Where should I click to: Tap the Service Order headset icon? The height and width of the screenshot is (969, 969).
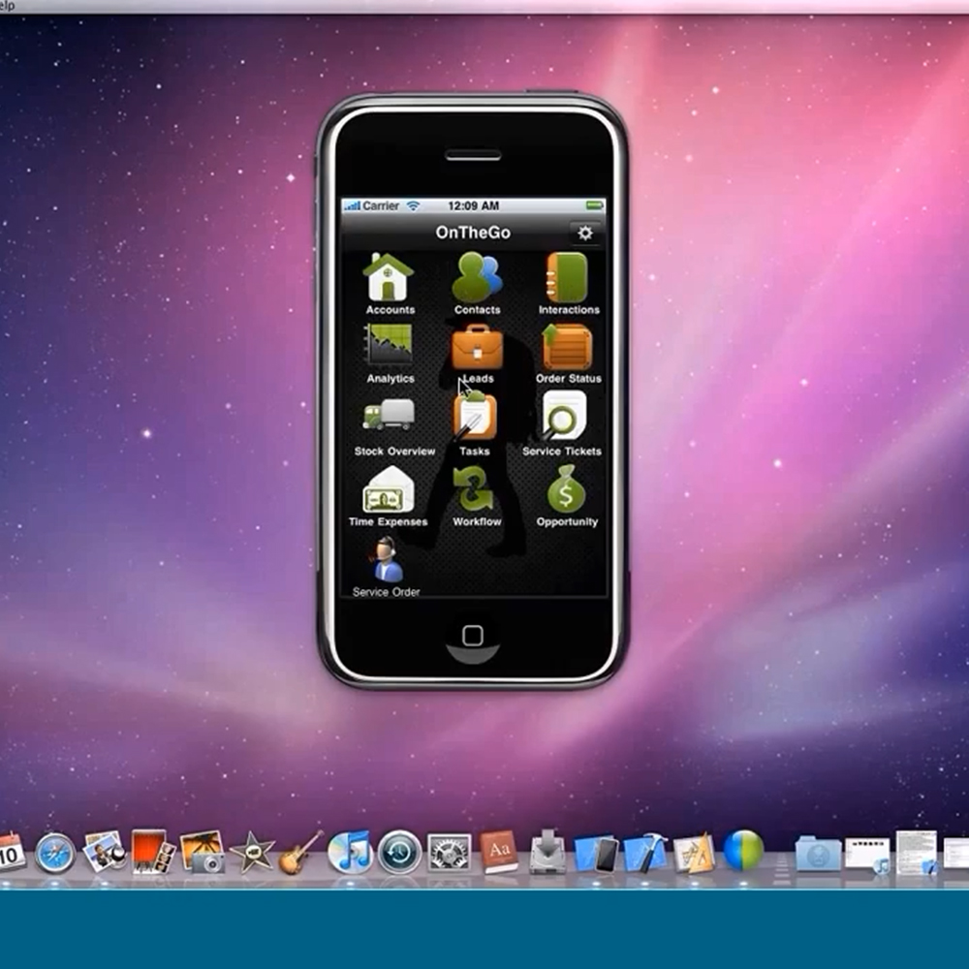387,560
